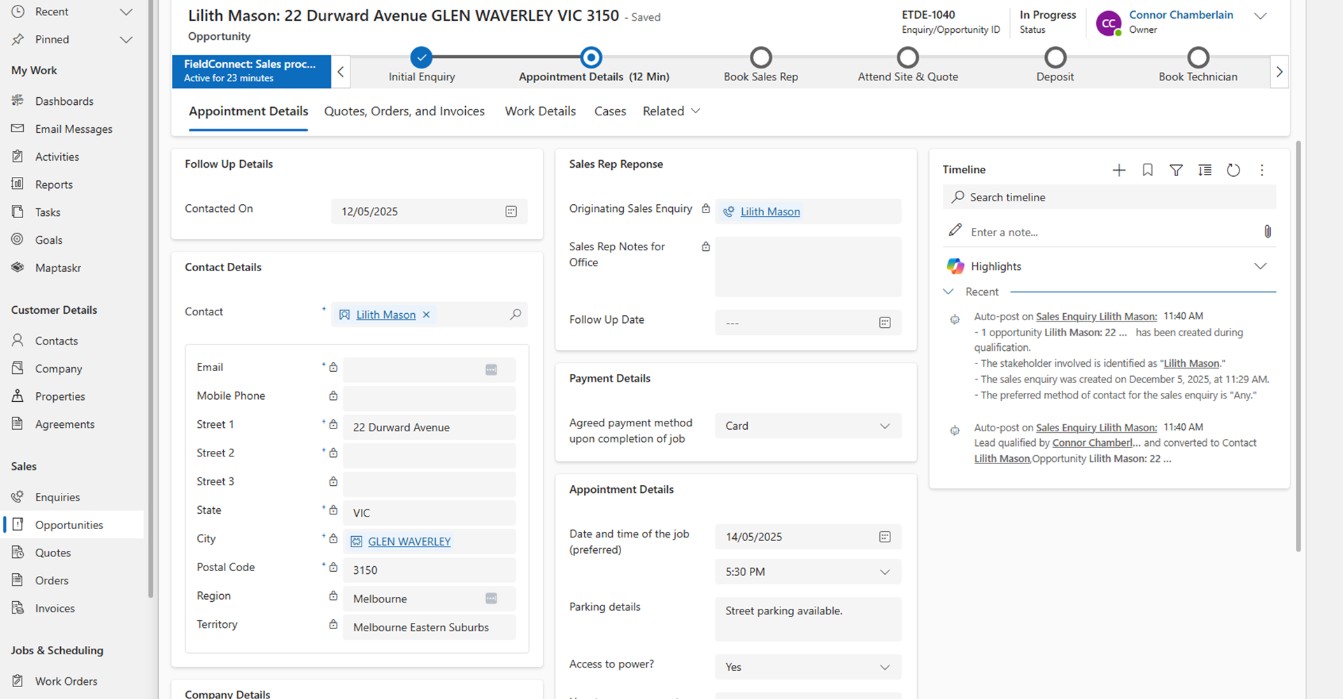Switch to Cases tab
The width and height of the screenshot is (1343, 699).
tap(610, 111)
